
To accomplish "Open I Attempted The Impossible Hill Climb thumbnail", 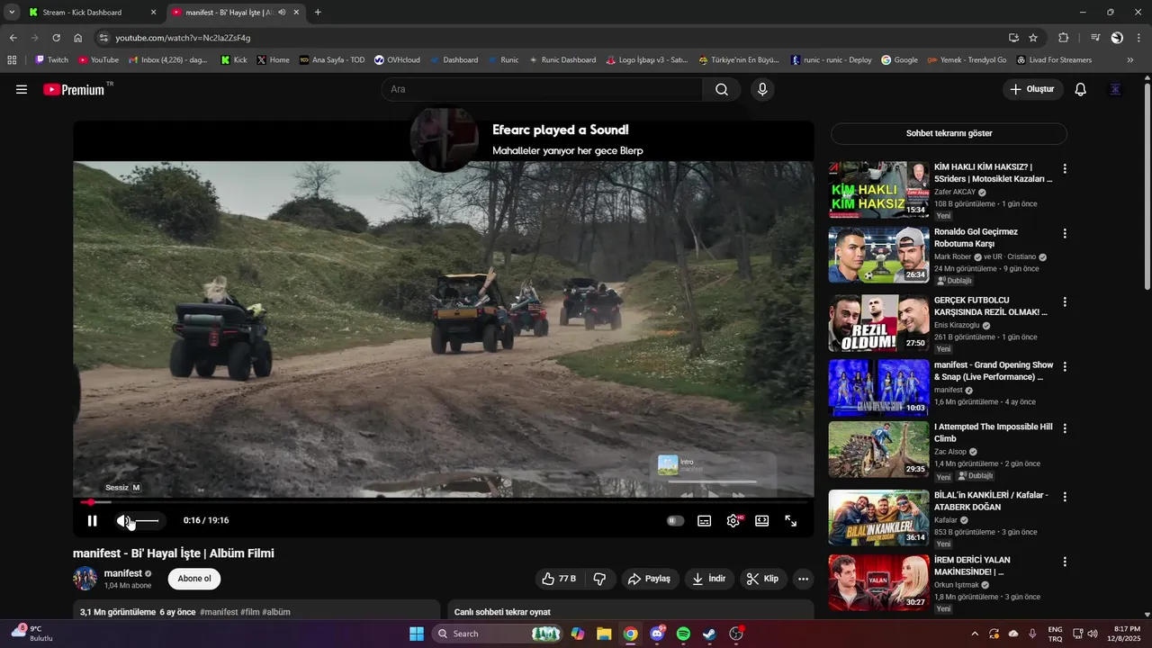I will pos(878,449).
